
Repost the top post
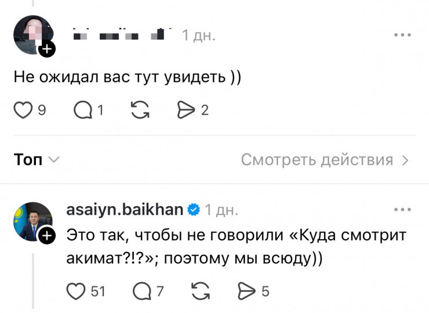[x=140, y=110]
